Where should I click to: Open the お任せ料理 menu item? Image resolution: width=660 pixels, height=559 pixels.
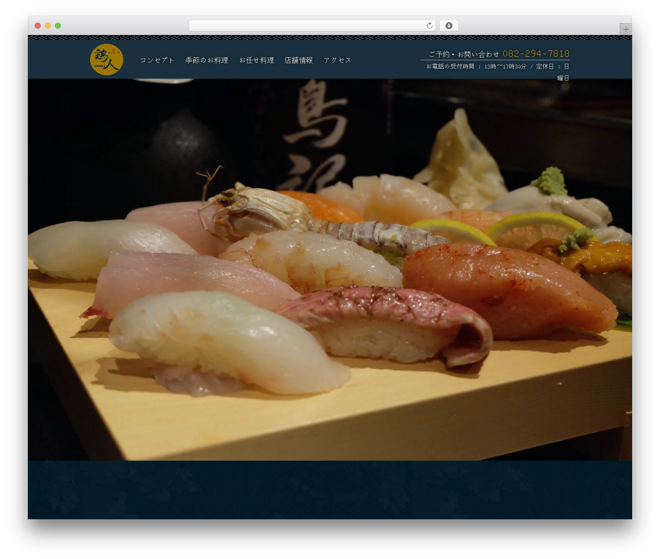pos(256,60)
